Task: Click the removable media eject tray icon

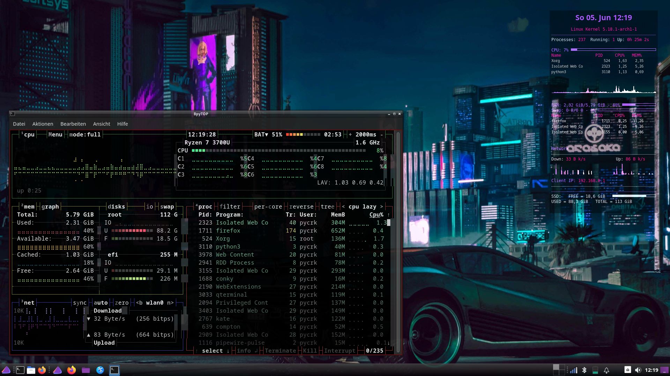Action: 627,370
